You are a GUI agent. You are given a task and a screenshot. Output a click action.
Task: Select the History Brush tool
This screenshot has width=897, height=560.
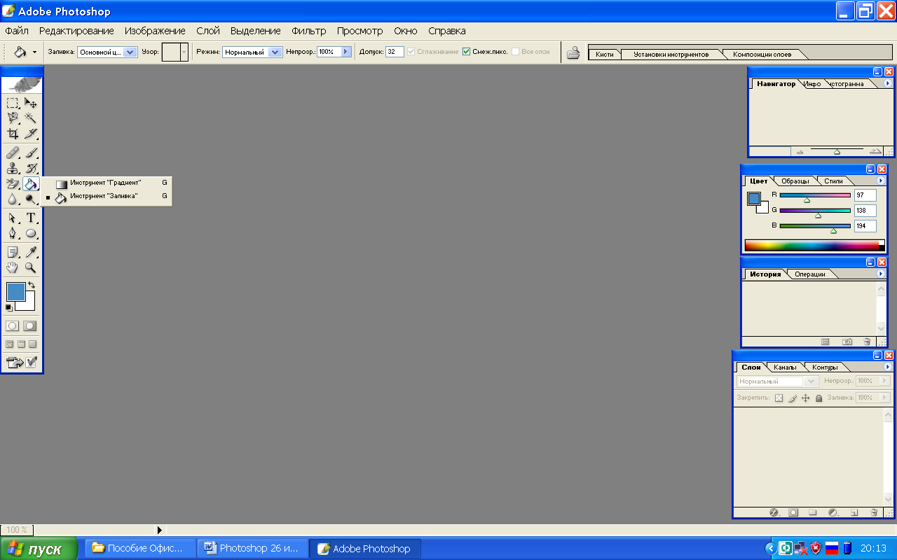[31, 169]
